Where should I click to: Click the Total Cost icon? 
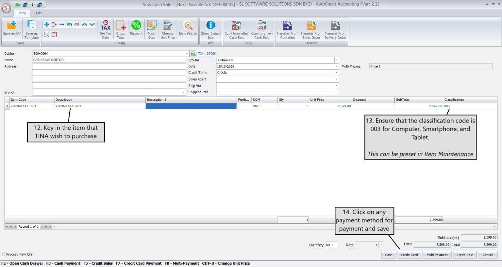pyautogui.click(x=151, y=29)
